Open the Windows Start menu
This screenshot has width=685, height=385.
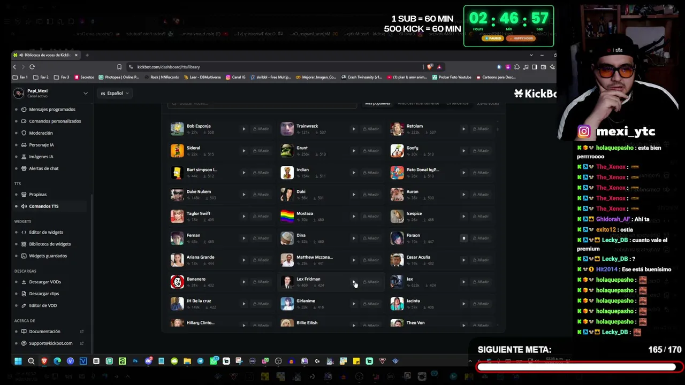(18, 361)
